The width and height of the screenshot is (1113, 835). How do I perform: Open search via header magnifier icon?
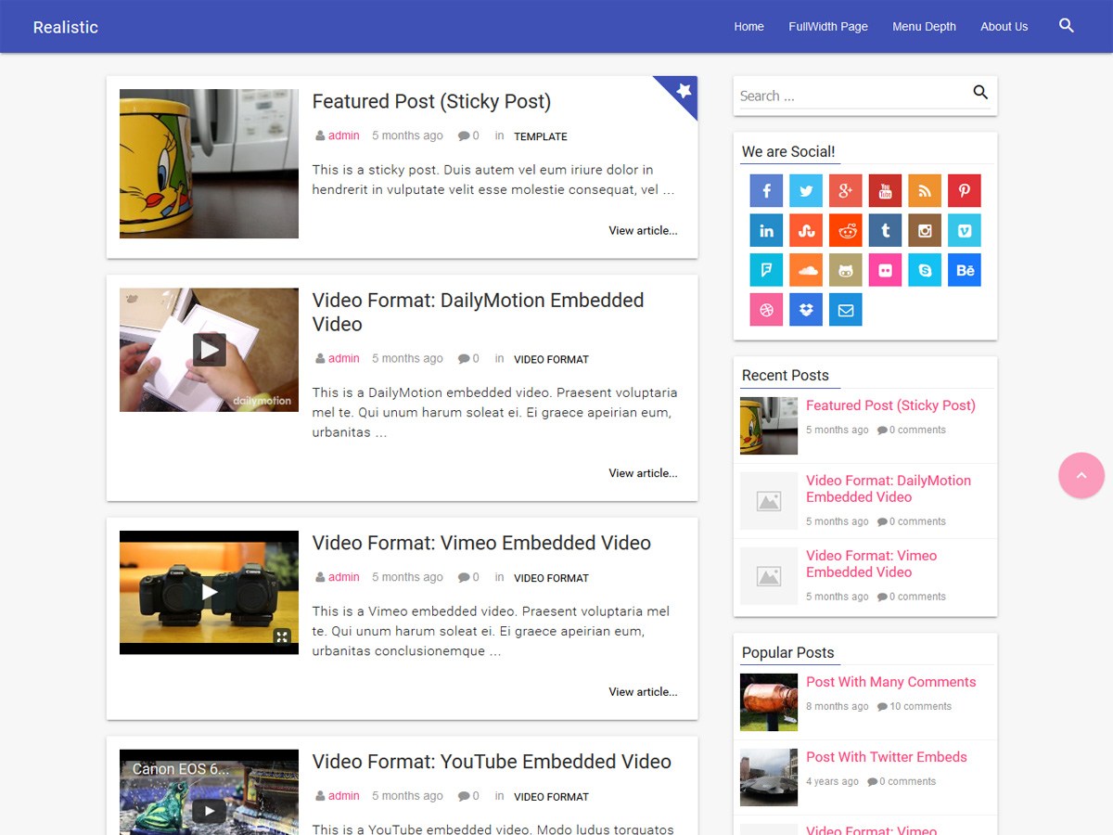[1066, 26]
